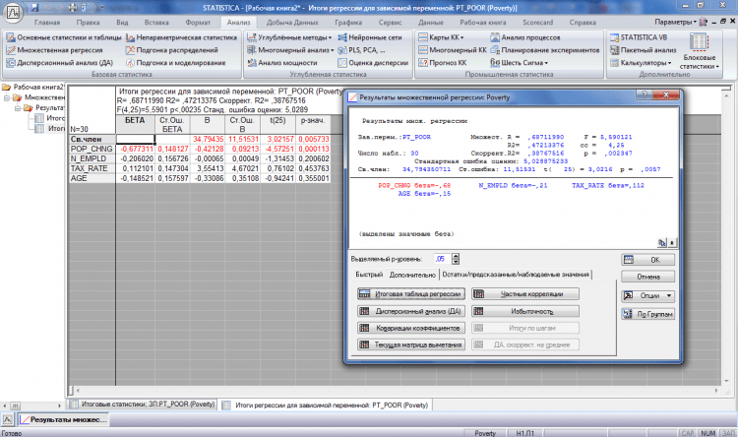This screenshot has width=738, height=437.
Task: Switch to Быстрый tab in dialog
Action: pos(369,275)
